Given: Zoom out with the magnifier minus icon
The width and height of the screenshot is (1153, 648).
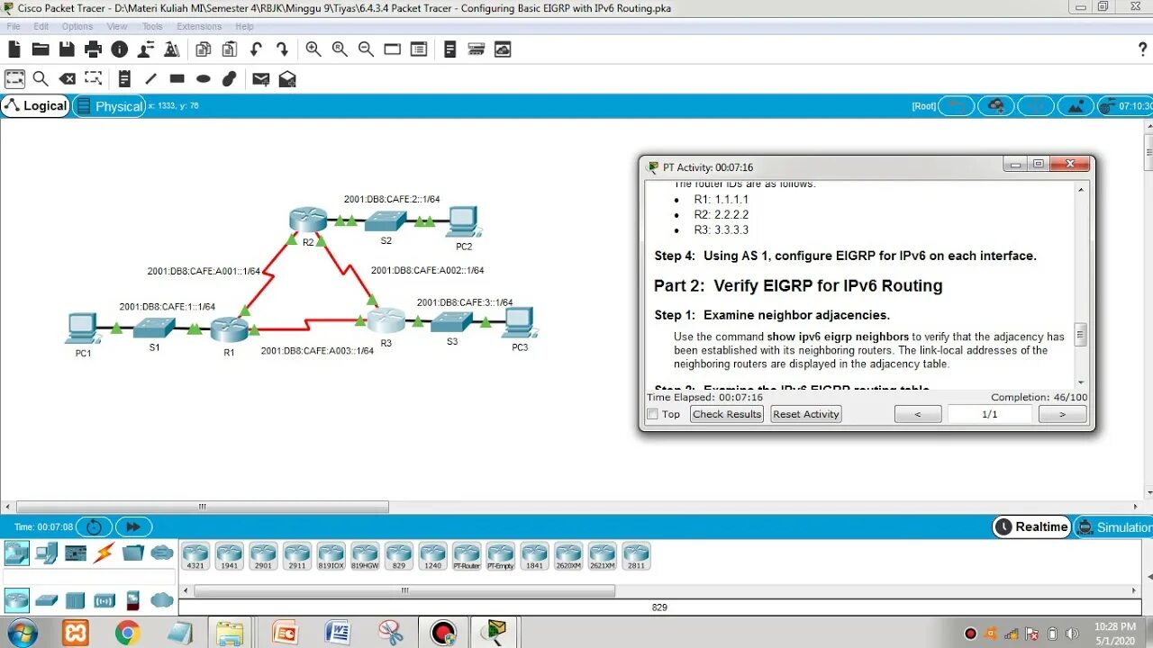Looking at the screenshot, I should 366,49.
